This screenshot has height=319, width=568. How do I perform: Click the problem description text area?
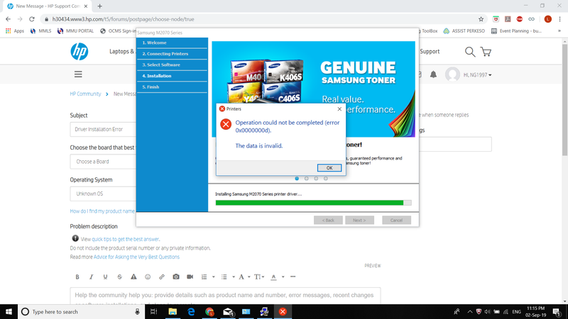[225, 296]
